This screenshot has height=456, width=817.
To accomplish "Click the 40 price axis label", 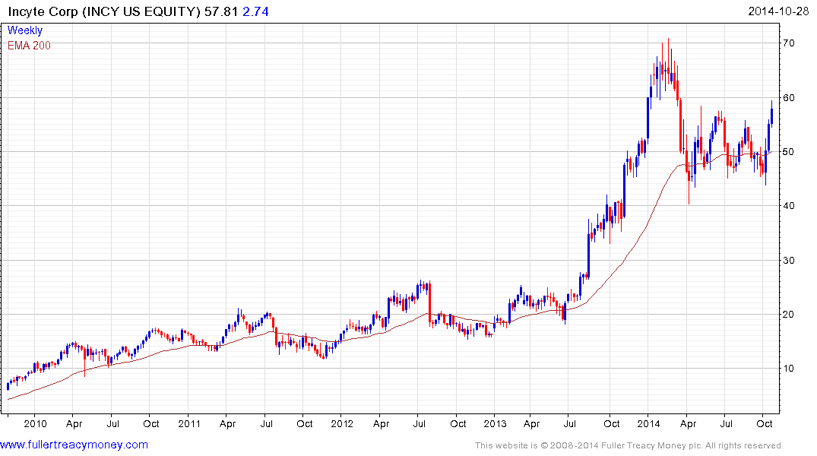I will point(788,206).
